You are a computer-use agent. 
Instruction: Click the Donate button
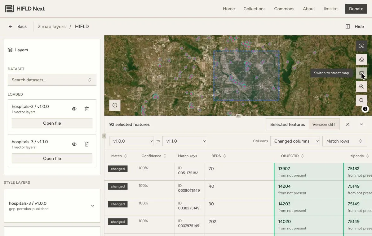(356, 9)
